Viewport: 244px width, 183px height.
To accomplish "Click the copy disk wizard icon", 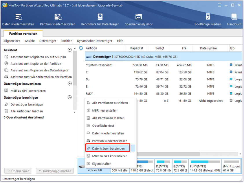I will 6,70.
